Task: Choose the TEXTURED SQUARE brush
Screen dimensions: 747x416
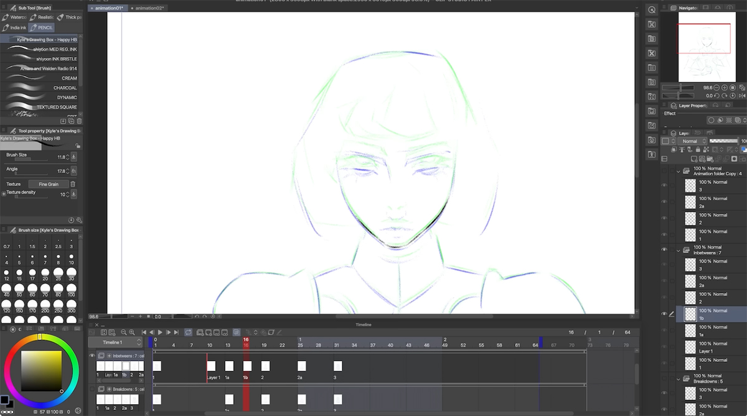Action: click(40, 107)
